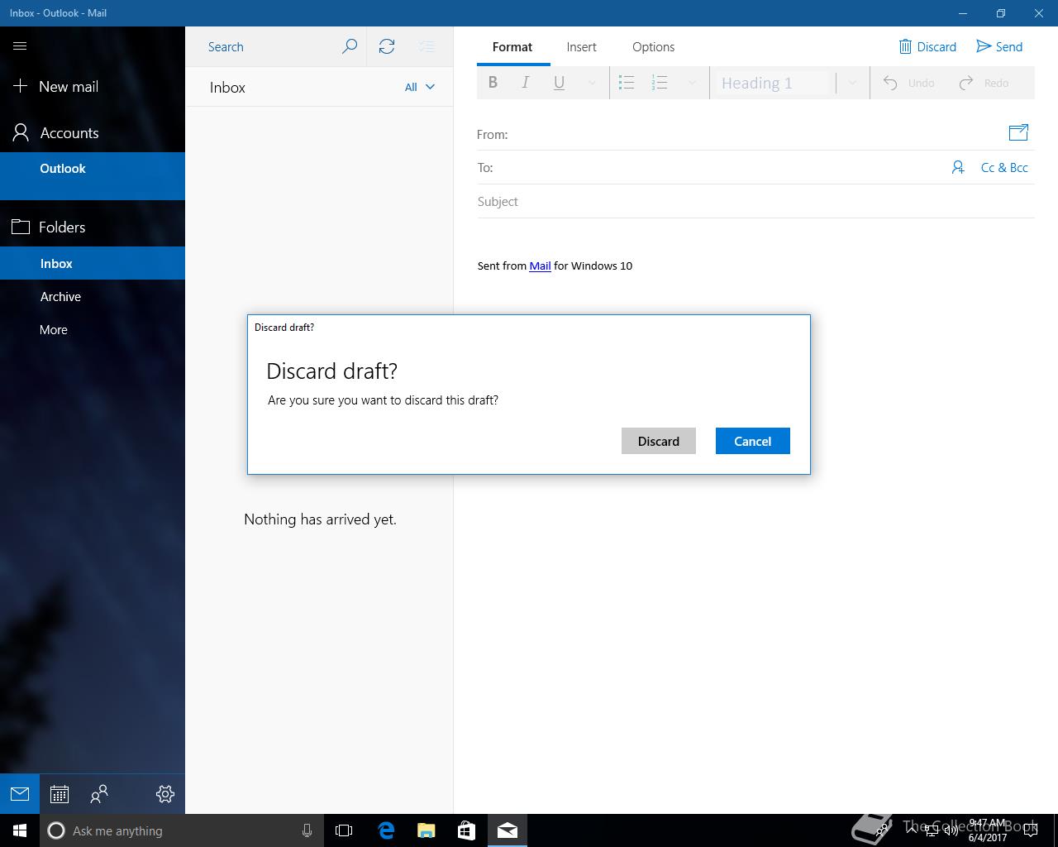This screenshot has height=847, width=1058.
Task: Show Cc & Bcc fields
Action: (1004, 167)
